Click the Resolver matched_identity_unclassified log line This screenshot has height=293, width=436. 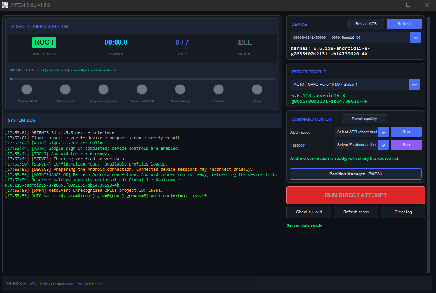point(92,183)
